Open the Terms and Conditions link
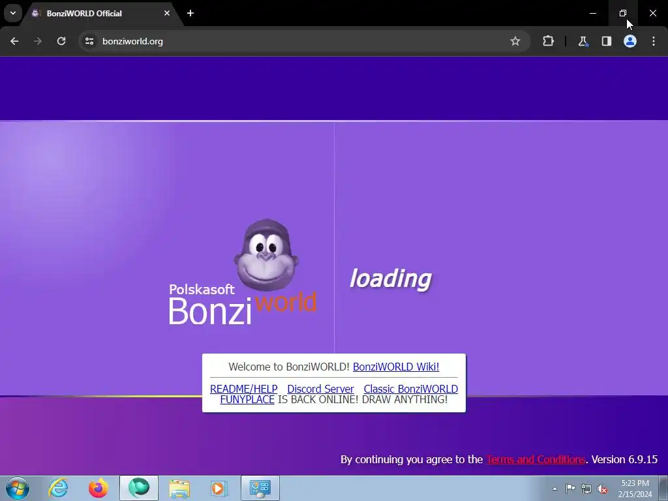This screenshot has height=501, width=668. coord(536,460)
